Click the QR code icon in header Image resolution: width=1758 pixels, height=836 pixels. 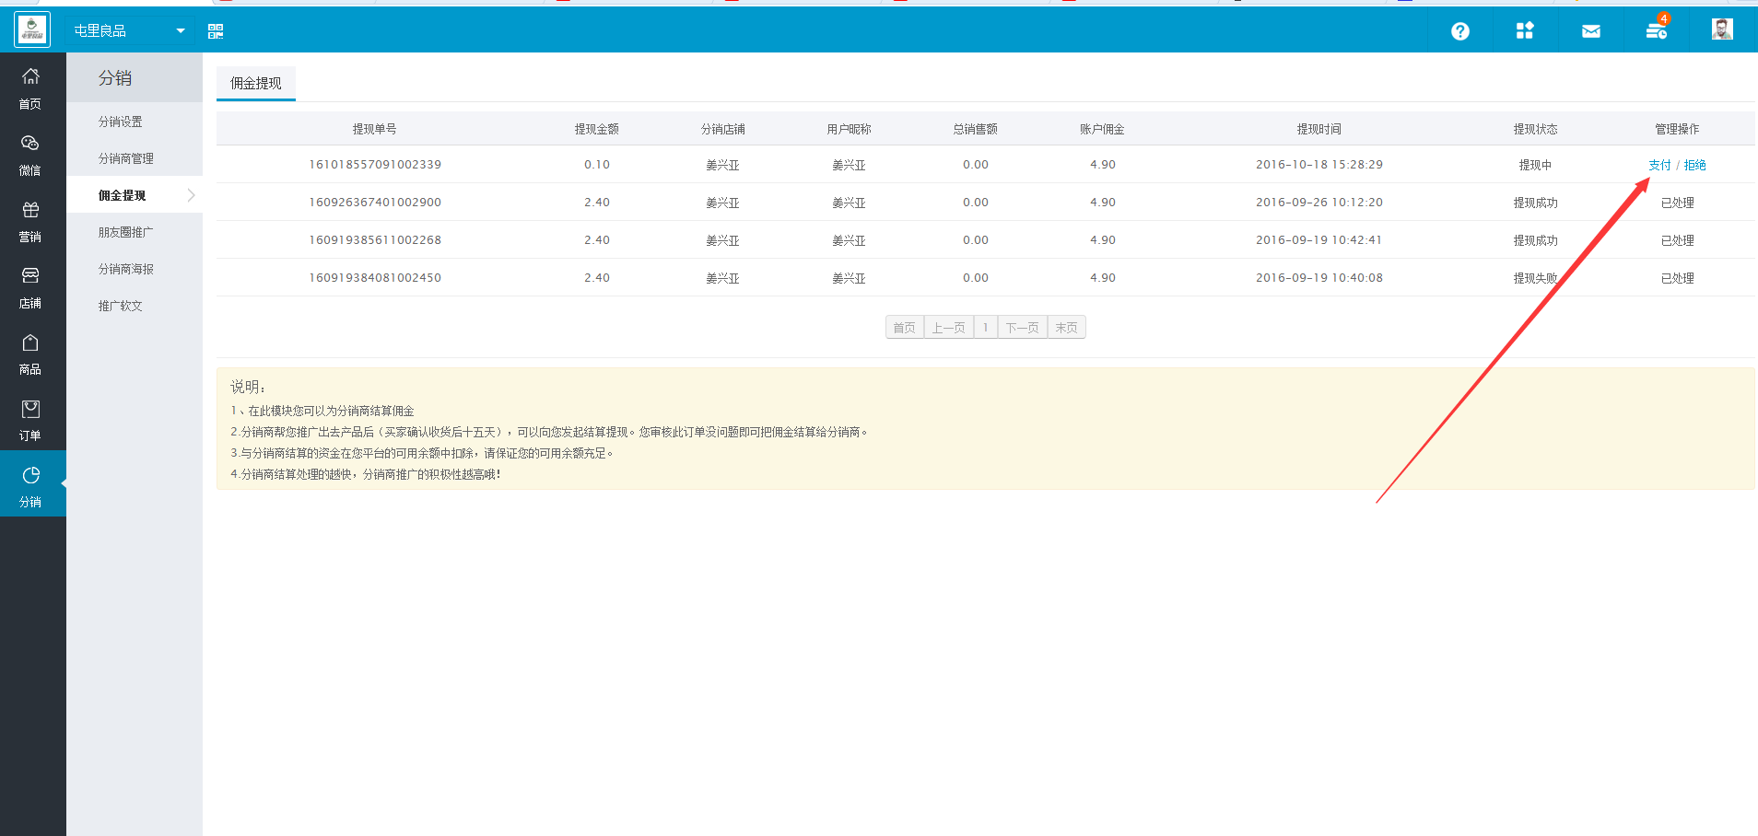(x=216, y=31)
